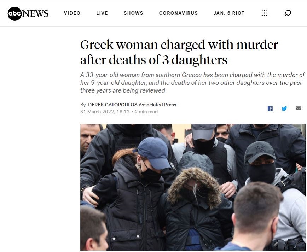Click the article summary paragraph

tap(192, 83)
